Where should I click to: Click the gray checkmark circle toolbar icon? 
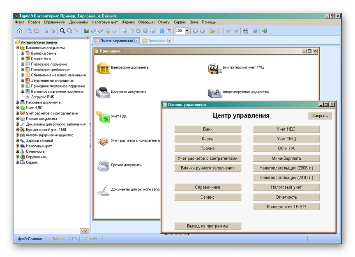point(138,31)
